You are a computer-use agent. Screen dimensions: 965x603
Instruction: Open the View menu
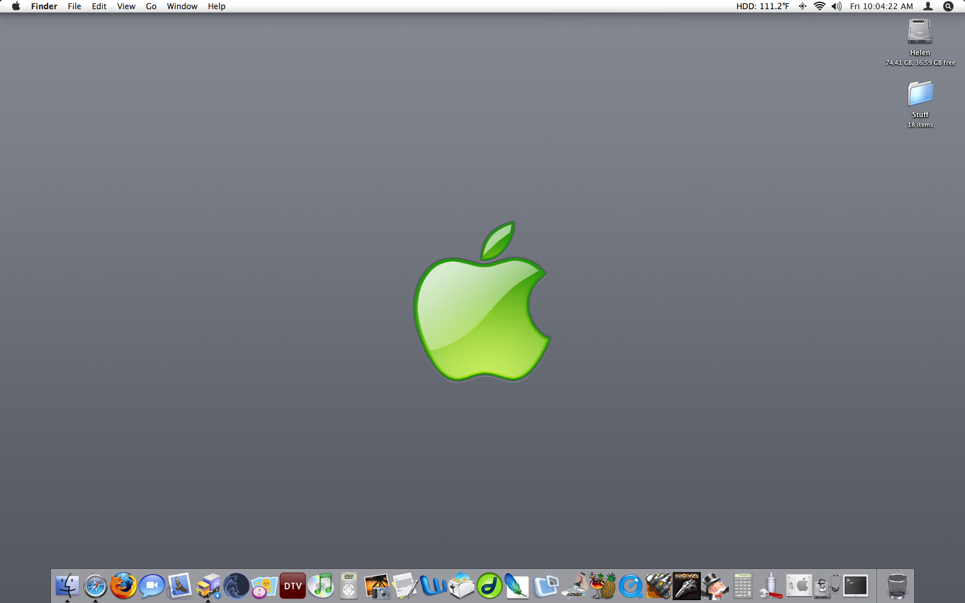(126, 6)
